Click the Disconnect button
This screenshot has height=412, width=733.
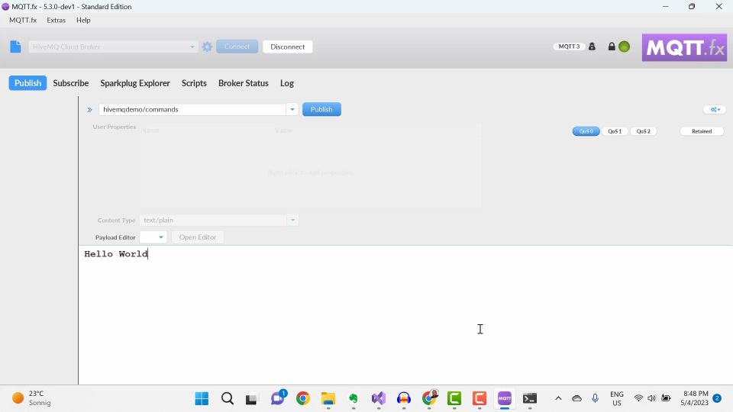click(x=288, y=47)
